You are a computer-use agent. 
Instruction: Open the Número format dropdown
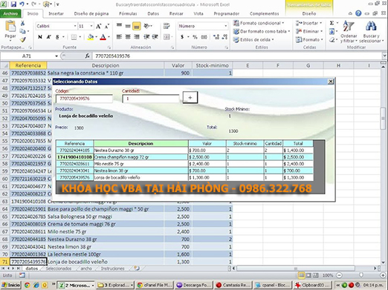225,26
